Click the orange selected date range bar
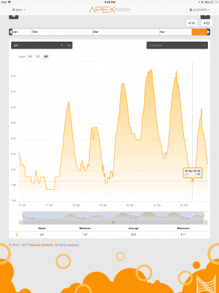Image resolution: width=219 pixels, height=293 pixels. point(199,32)
